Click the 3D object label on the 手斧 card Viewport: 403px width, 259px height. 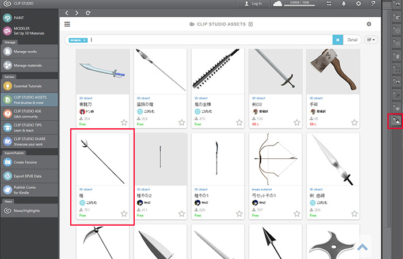(x=316, y=98)
